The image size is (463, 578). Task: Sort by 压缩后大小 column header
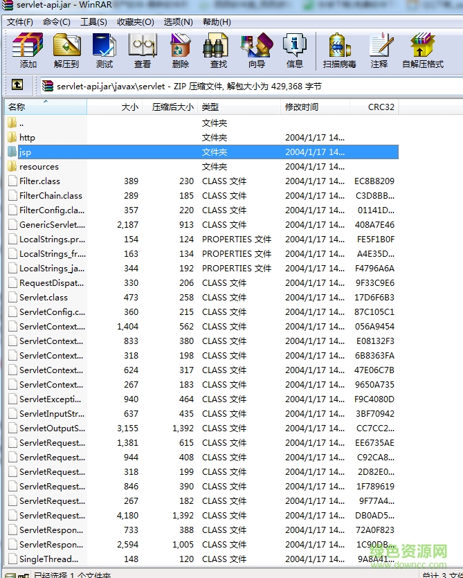coord(170,107)
